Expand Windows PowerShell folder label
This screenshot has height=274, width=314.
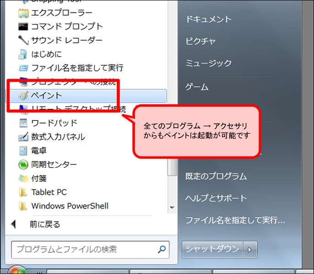click(x=70, y=206)
